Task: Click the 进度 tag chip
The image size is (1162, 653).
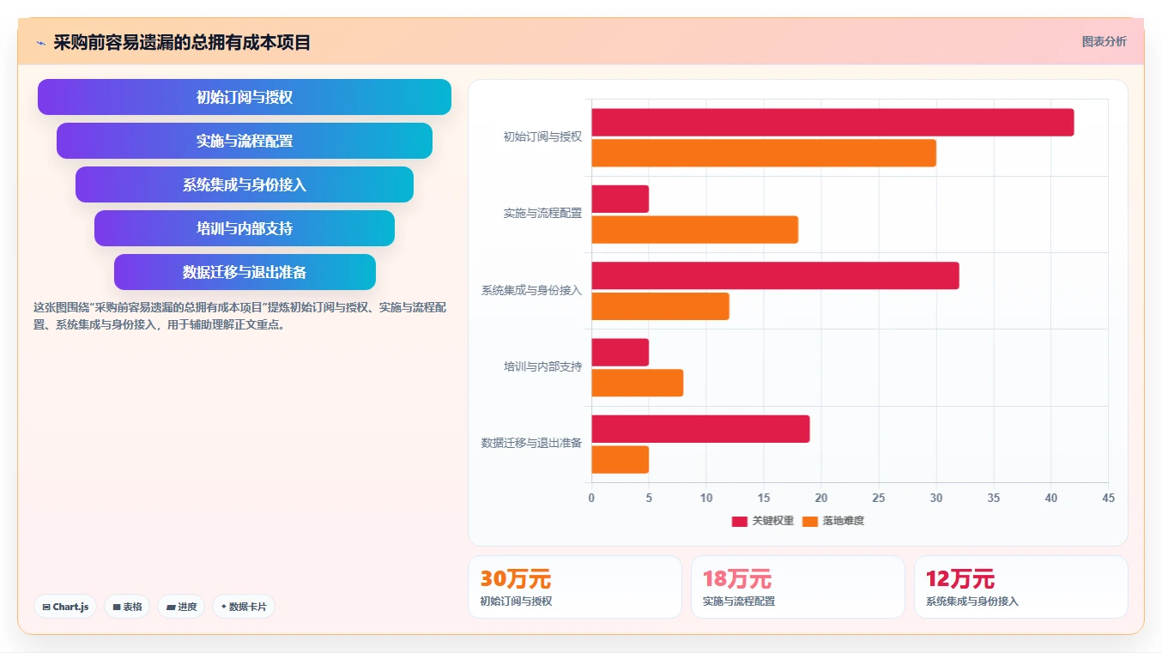Action: (181, 607)
